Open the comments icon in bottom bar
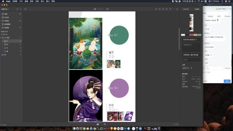233x131 pixels. pos(105,124)
